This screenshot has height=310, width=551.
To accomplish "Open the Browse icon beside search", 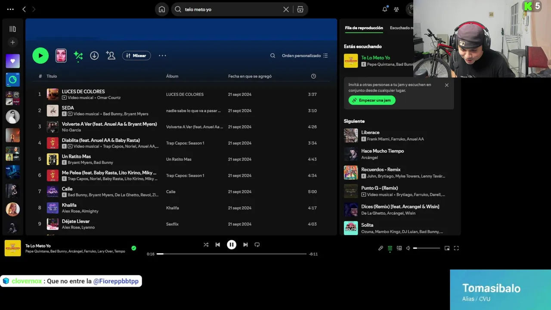I will click(x=300, y=9).
